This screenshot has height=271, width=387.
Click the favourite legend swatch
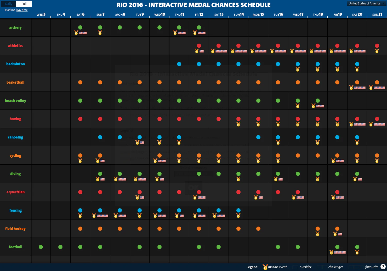(356, 267)
